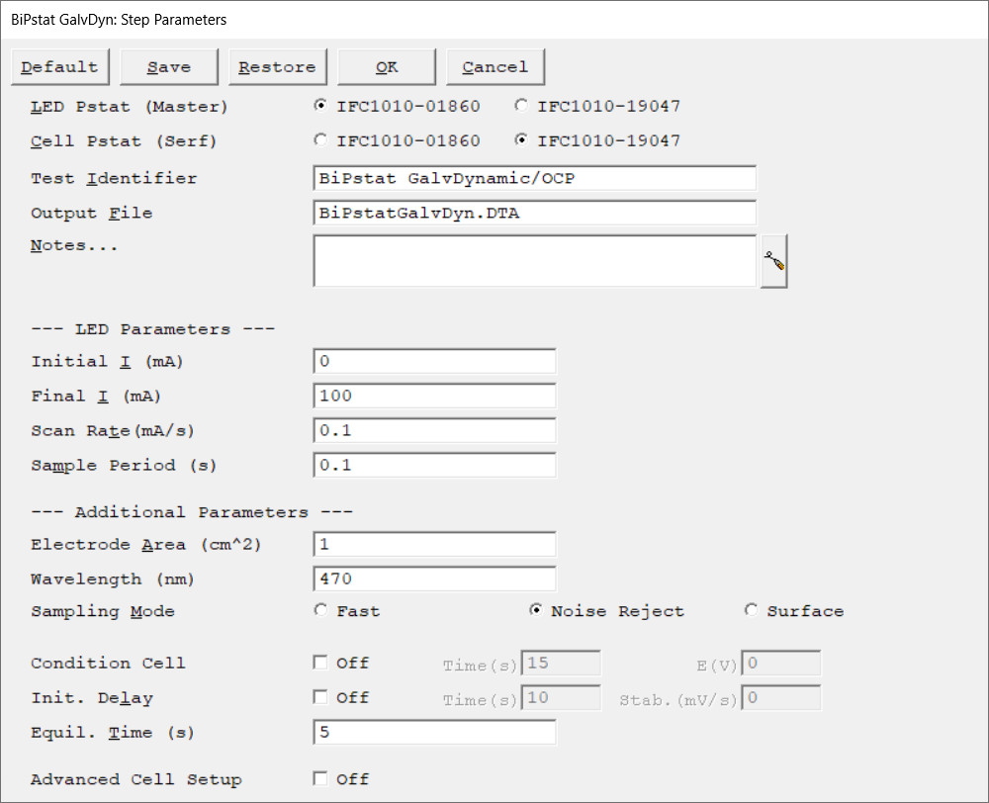Confirm settings with the OK button
Screen dimensions: 989x803
pos(387,67)
